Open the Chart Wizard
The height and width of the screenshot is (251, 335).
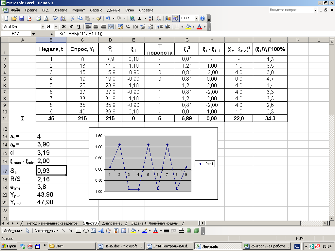click(168, 19)
